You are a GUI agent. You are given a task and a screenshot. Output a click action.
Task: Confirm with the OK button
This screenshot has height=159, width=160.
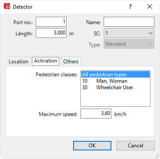[x=92, y=146]
